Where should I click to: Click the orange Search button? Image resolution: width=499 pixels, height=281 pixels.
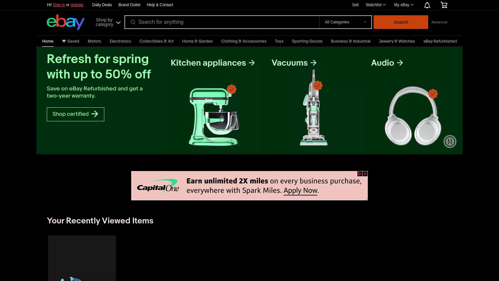pyautogui.click(x=401, y=22)
